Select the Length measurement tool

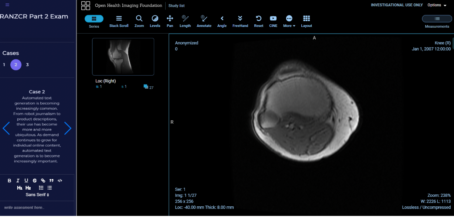185,21
